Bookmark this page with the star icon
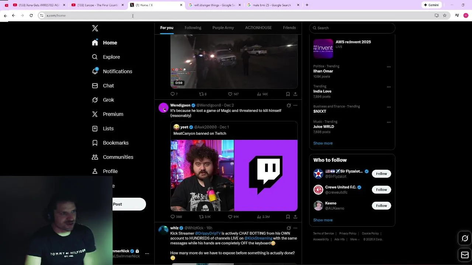This screenshot has height=265, width=472. (445, 15)
